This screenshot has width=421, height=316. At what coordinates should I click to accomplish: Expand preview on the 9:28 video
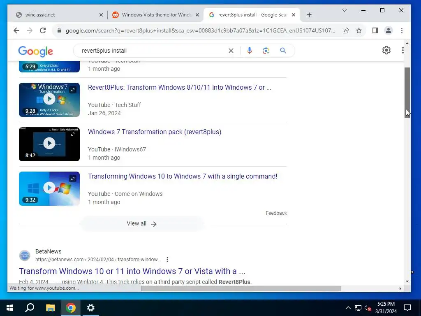[73, 90]
